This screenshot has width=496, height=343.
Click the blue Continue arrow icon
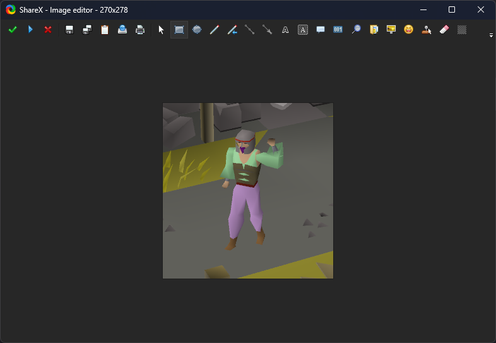[x=30, y=30]
